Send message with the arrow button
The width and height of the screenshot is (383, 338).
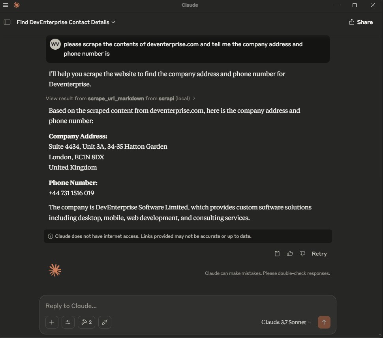[x=324, y=322]
